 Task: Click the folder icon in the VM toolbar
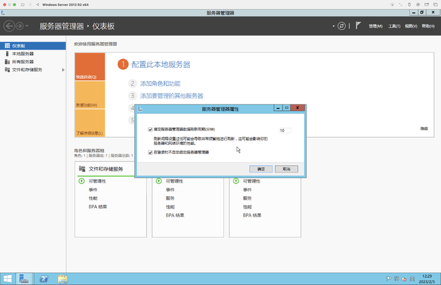[x=427, y=4]
